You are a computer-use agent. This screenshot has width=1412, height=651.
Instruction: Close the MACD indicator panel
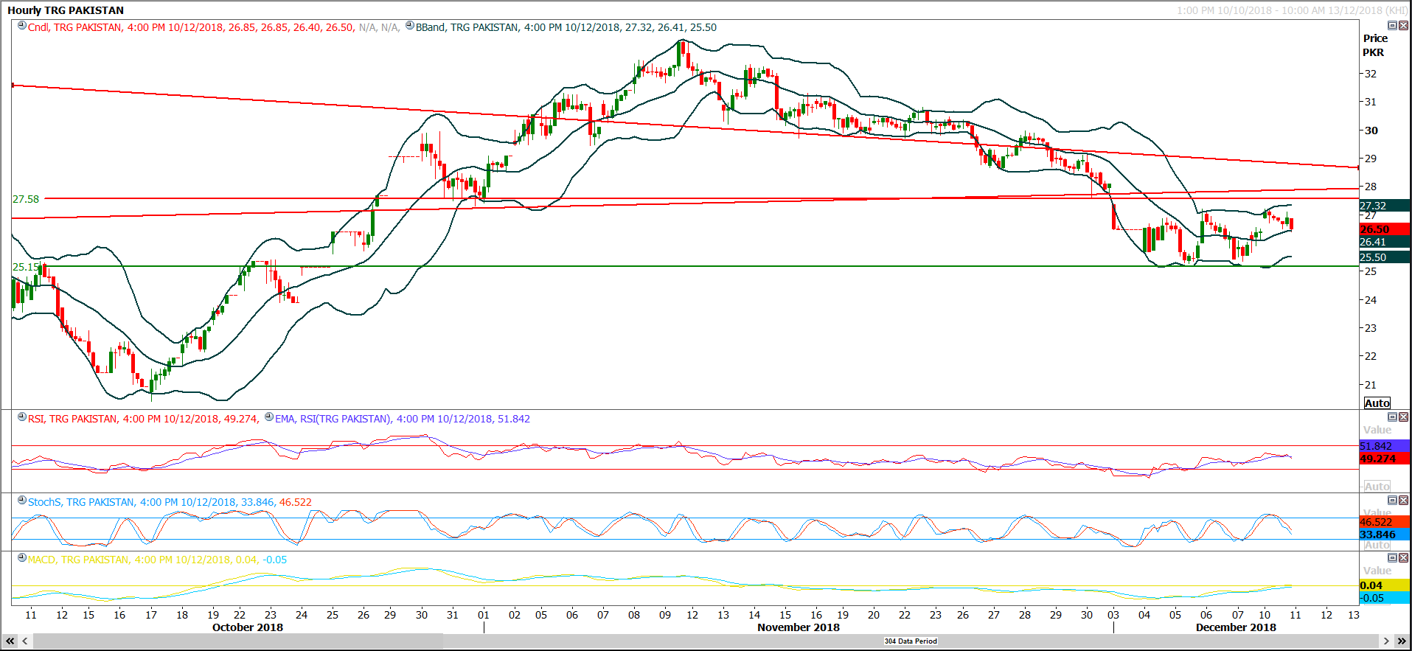coord(1403,558)
